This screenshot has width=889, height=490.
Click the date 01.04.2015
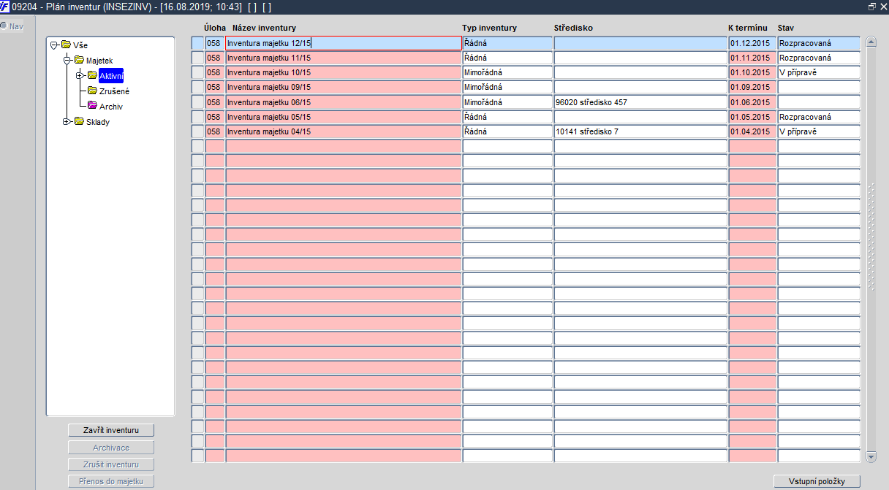(752, 131)
